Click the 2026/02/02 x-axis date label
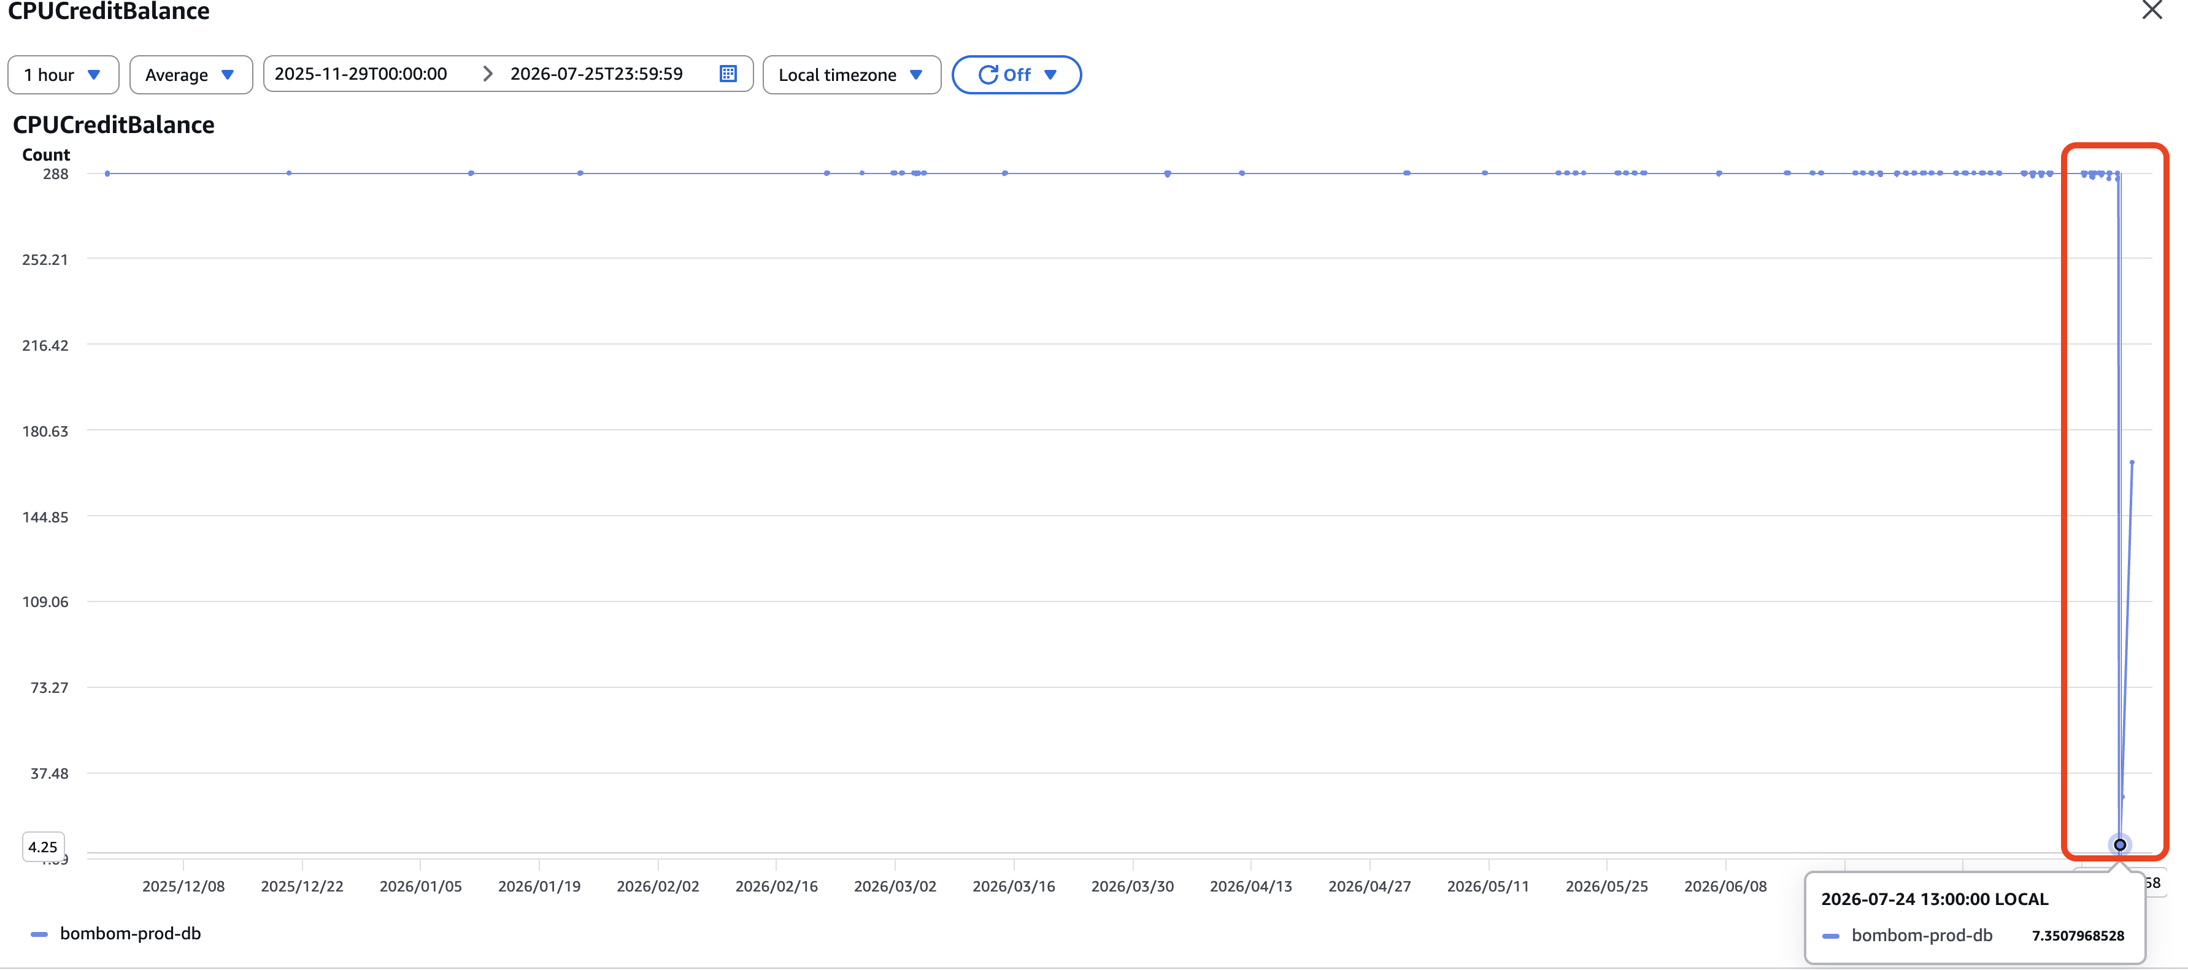This screenshot has height=970, width=2188. (x=658, y=886)
